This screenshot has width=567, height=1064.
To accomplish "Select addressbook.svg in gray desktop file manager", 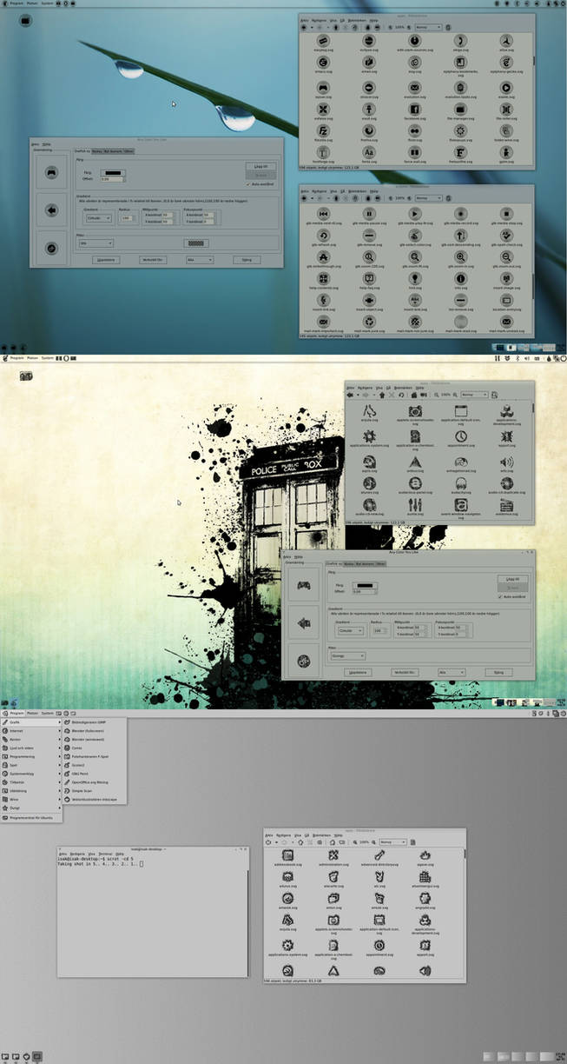I will coord(287,855).
